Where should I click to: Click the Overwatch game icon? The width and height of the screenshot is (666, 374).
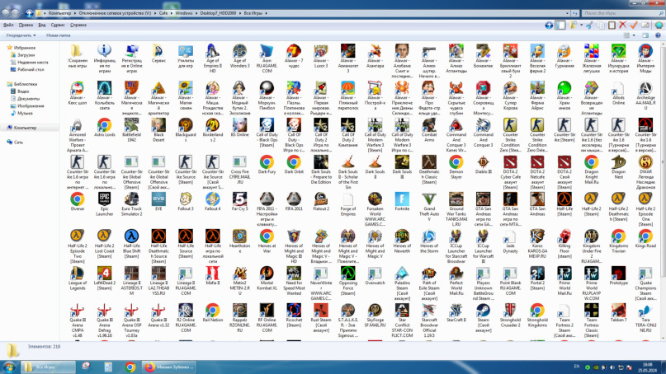coord(375,274)
